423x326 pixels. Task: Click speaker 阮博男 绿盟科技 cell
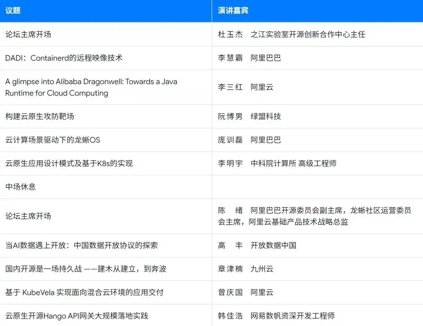(x=318, y=117)
